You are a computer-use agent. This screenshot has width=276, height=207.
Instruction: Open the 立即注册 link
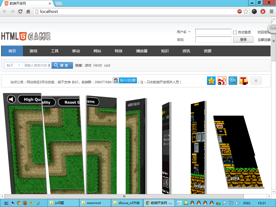click(264, 40)
